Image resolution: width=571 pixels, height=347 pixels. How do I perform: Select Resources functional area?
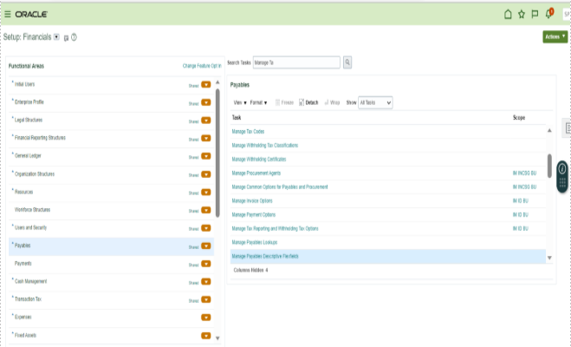pyautogui.click(x=23, y=192)
